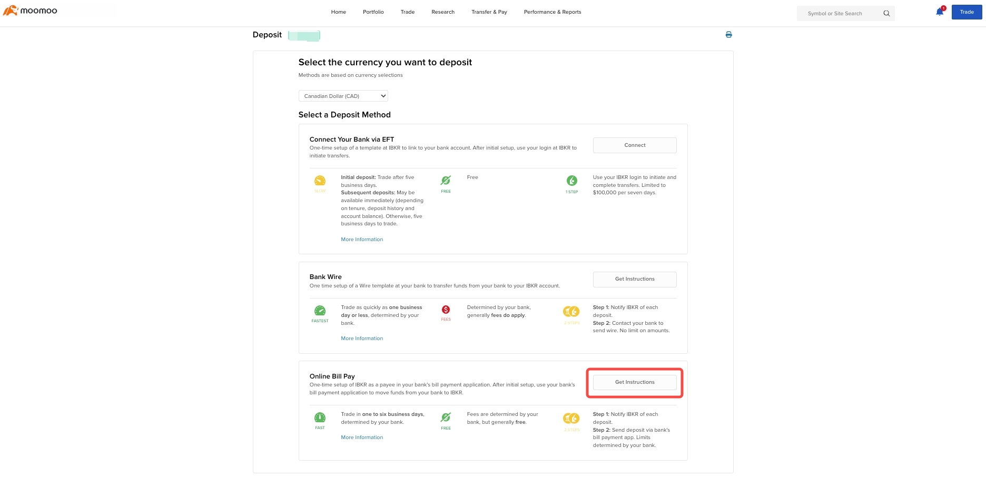Open the Trade menu item
The width and height of the screenshot is (986, 477).
point(408,12)
